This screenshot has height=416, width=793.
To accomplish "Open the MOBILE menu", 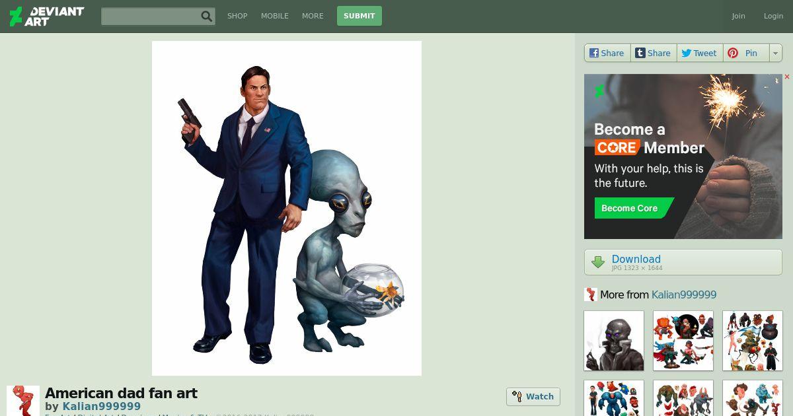I will [x=275, y=16].
